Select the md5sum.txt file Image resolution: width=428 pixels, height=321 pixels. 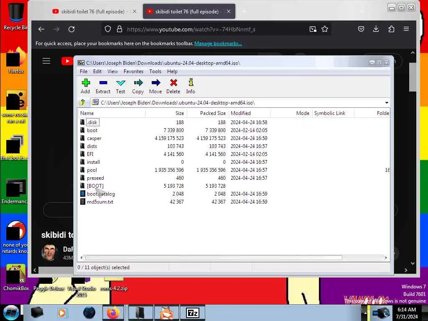100,202
